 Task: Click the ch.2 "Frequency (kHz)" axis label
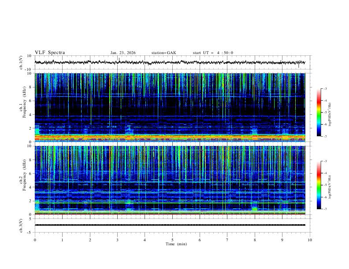[24, 175]
